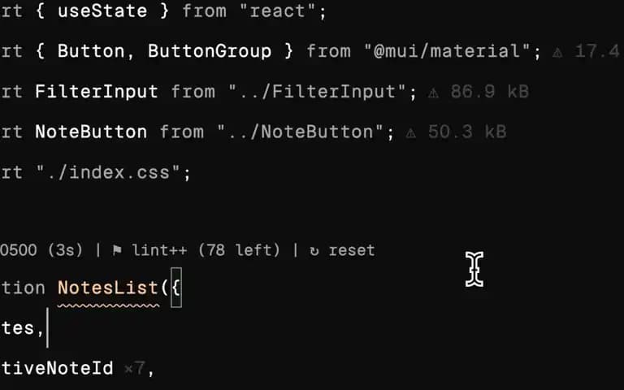Click the "../FilterInput" import path string
Viewport: 624px width, 390px height.
(x=317, y=92)
